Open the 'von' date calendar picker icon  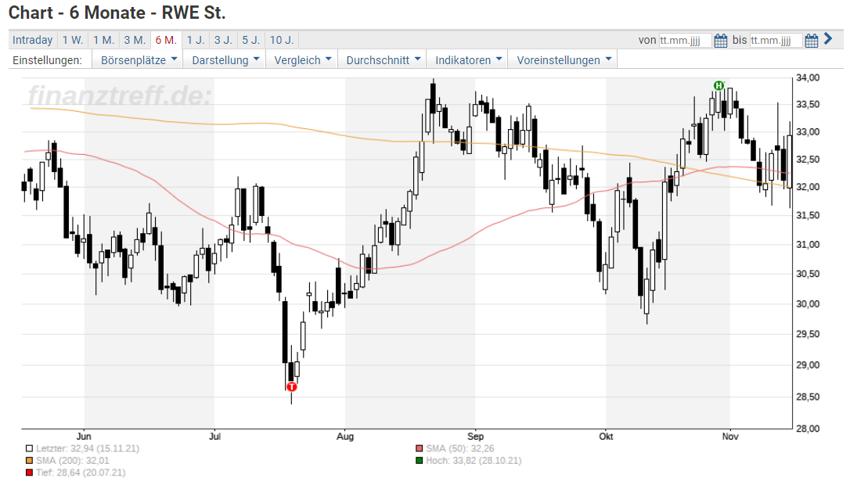click(720, 40)
